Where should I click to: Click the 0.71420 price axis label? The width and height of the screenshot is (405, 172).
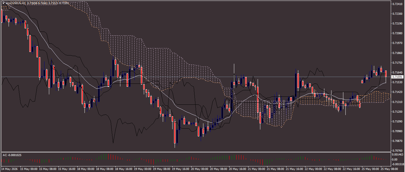[x=397, y=92]
